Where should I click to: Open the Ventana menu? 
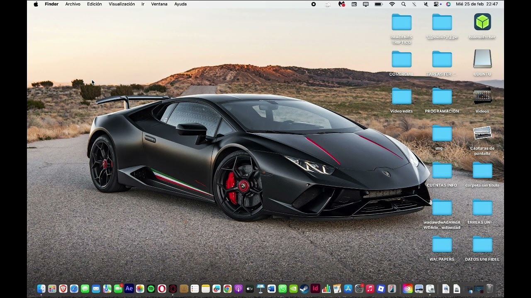(x=159, y=4)
